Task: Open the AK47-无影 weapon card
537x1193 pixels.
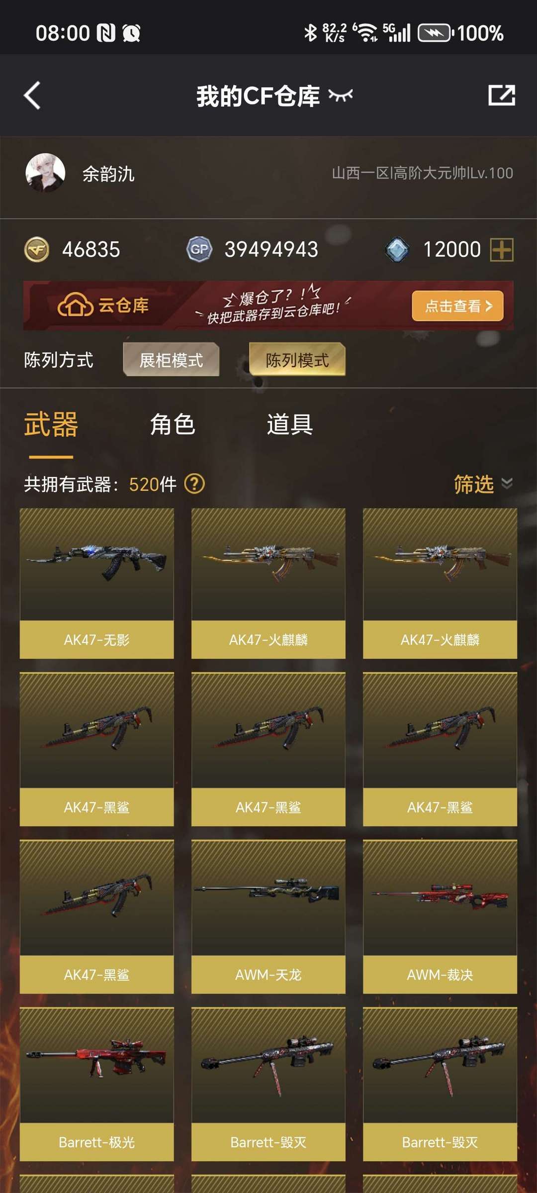Action: (97, 583)
